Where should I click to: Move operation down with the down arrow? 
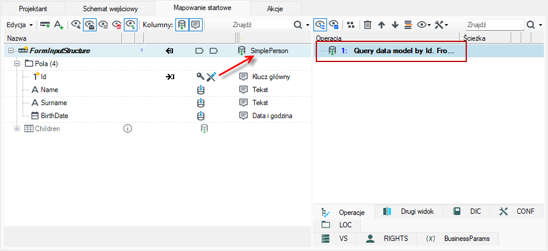(x=395, y=25)
